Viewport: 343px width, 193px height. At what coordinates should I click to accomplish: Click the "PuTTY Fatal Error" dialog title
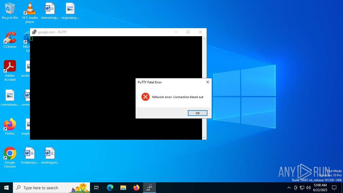click(x=150, y=82)
